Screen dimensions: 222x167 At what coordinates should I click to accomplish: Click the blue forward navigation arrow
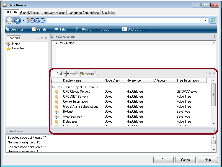click(17, 20)
